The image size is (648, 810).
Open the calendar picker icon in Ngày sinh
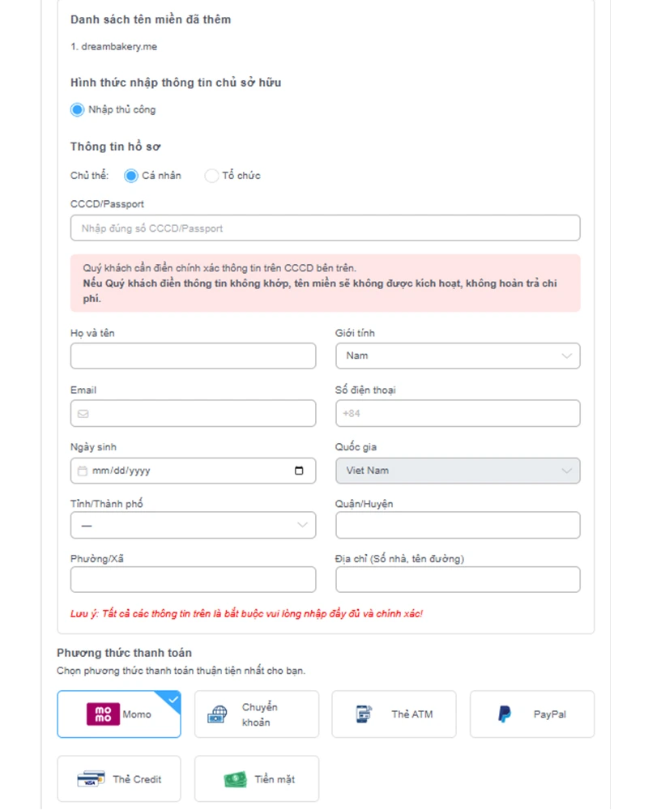[x=299, y=471]
